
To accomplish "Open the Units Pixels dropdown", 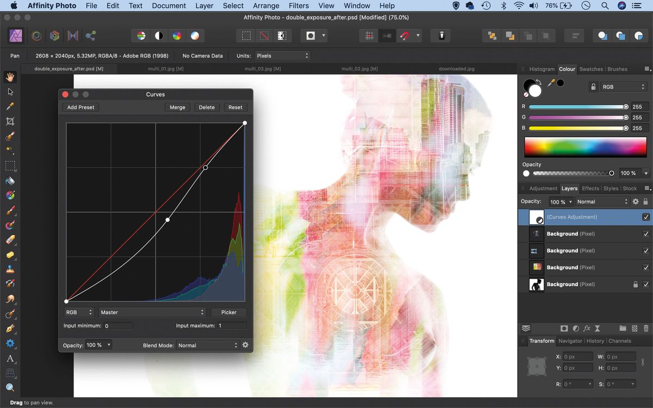I will (x=282, y=55).
